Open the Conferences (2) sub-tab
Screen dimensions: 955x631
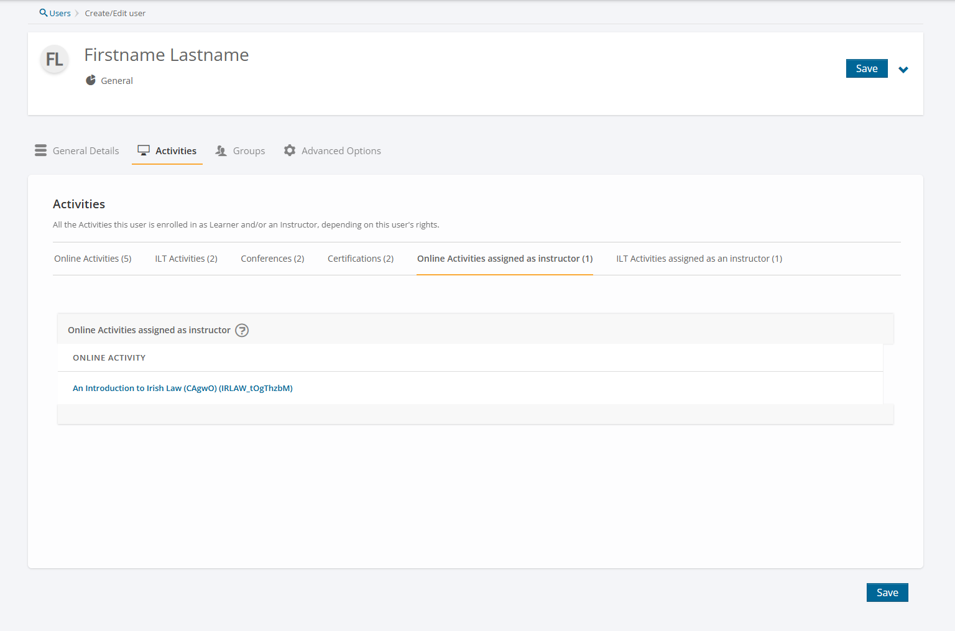coord(272,259)
